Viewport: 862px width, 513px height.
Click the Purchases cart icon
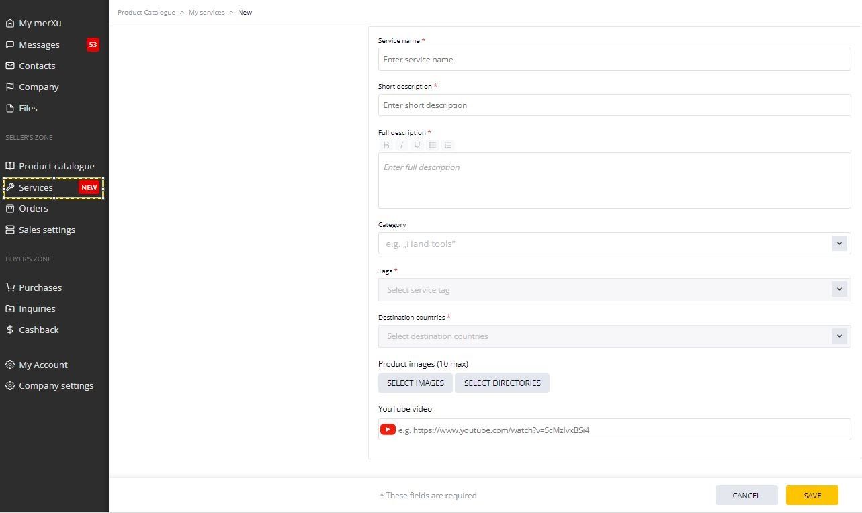tap(9, 287)
